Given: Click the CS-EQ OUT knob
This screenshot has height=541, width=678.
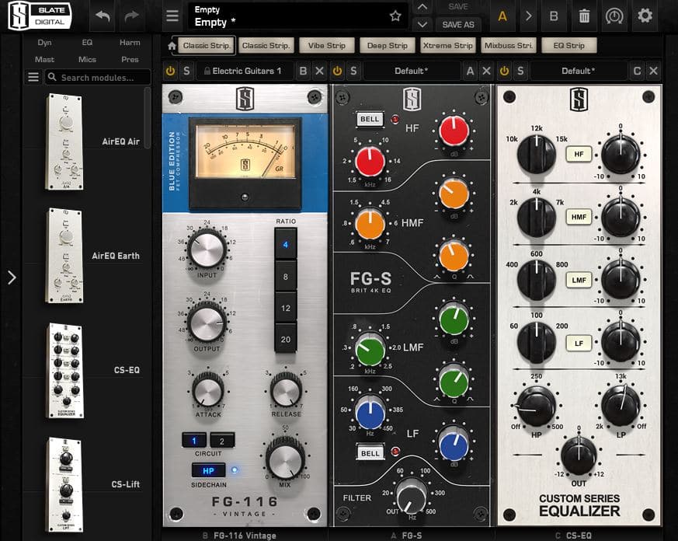Looking at the screenshot, I should tap(579, 455).
